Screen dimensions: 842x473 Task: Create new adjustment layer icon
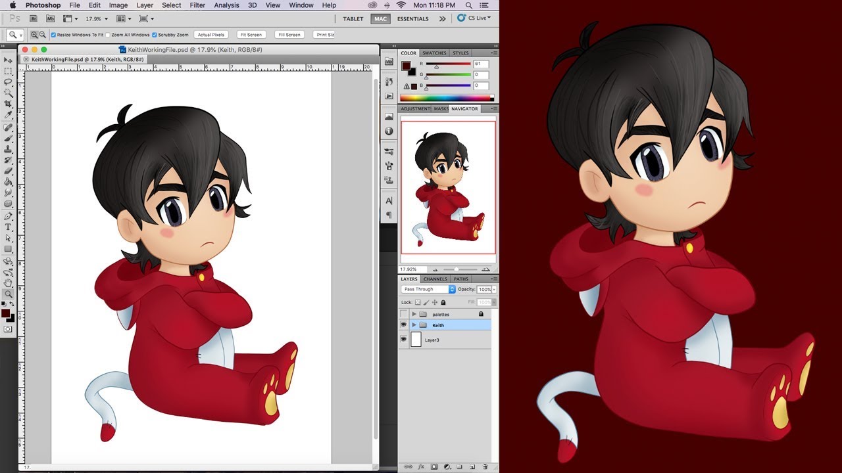tap(447, 466)
